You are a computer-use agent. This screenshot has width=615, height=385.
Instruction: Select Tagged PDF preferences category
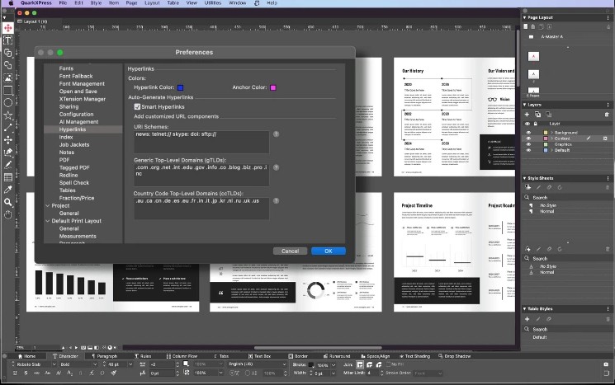click(74, 167)
